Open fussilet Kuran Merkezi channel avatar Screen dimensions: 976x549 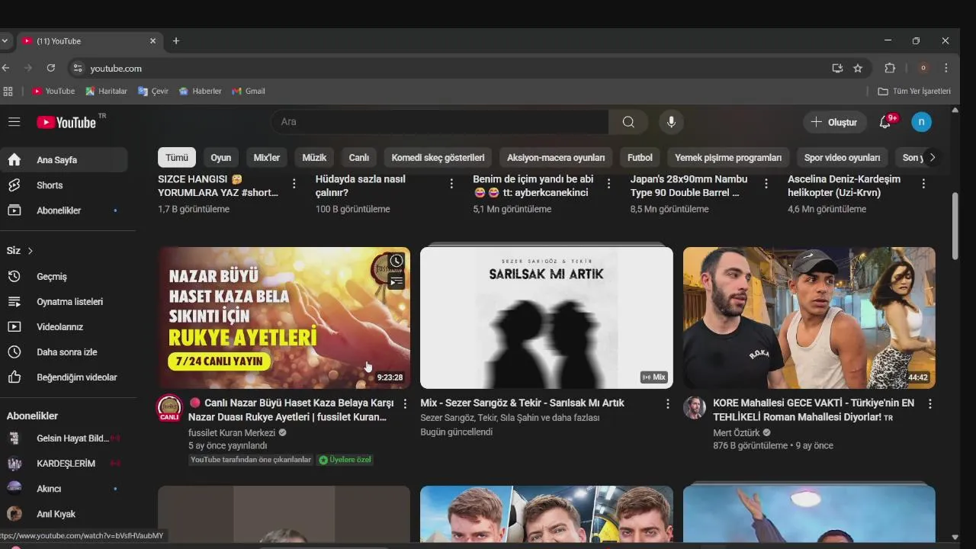click(x=169, y=408)
